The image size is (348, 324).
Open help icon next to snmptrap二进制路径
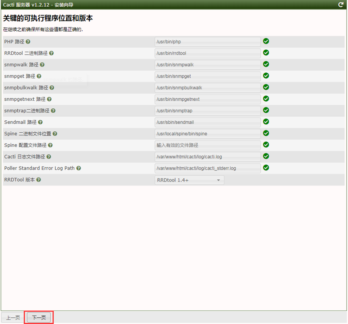[53, 111]
